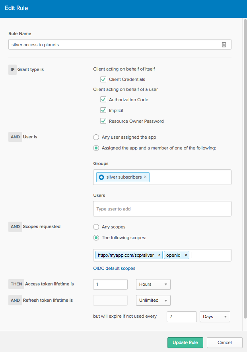Remove the openid scope tag
Screen dimensions: 247x352
click(186, 255)
